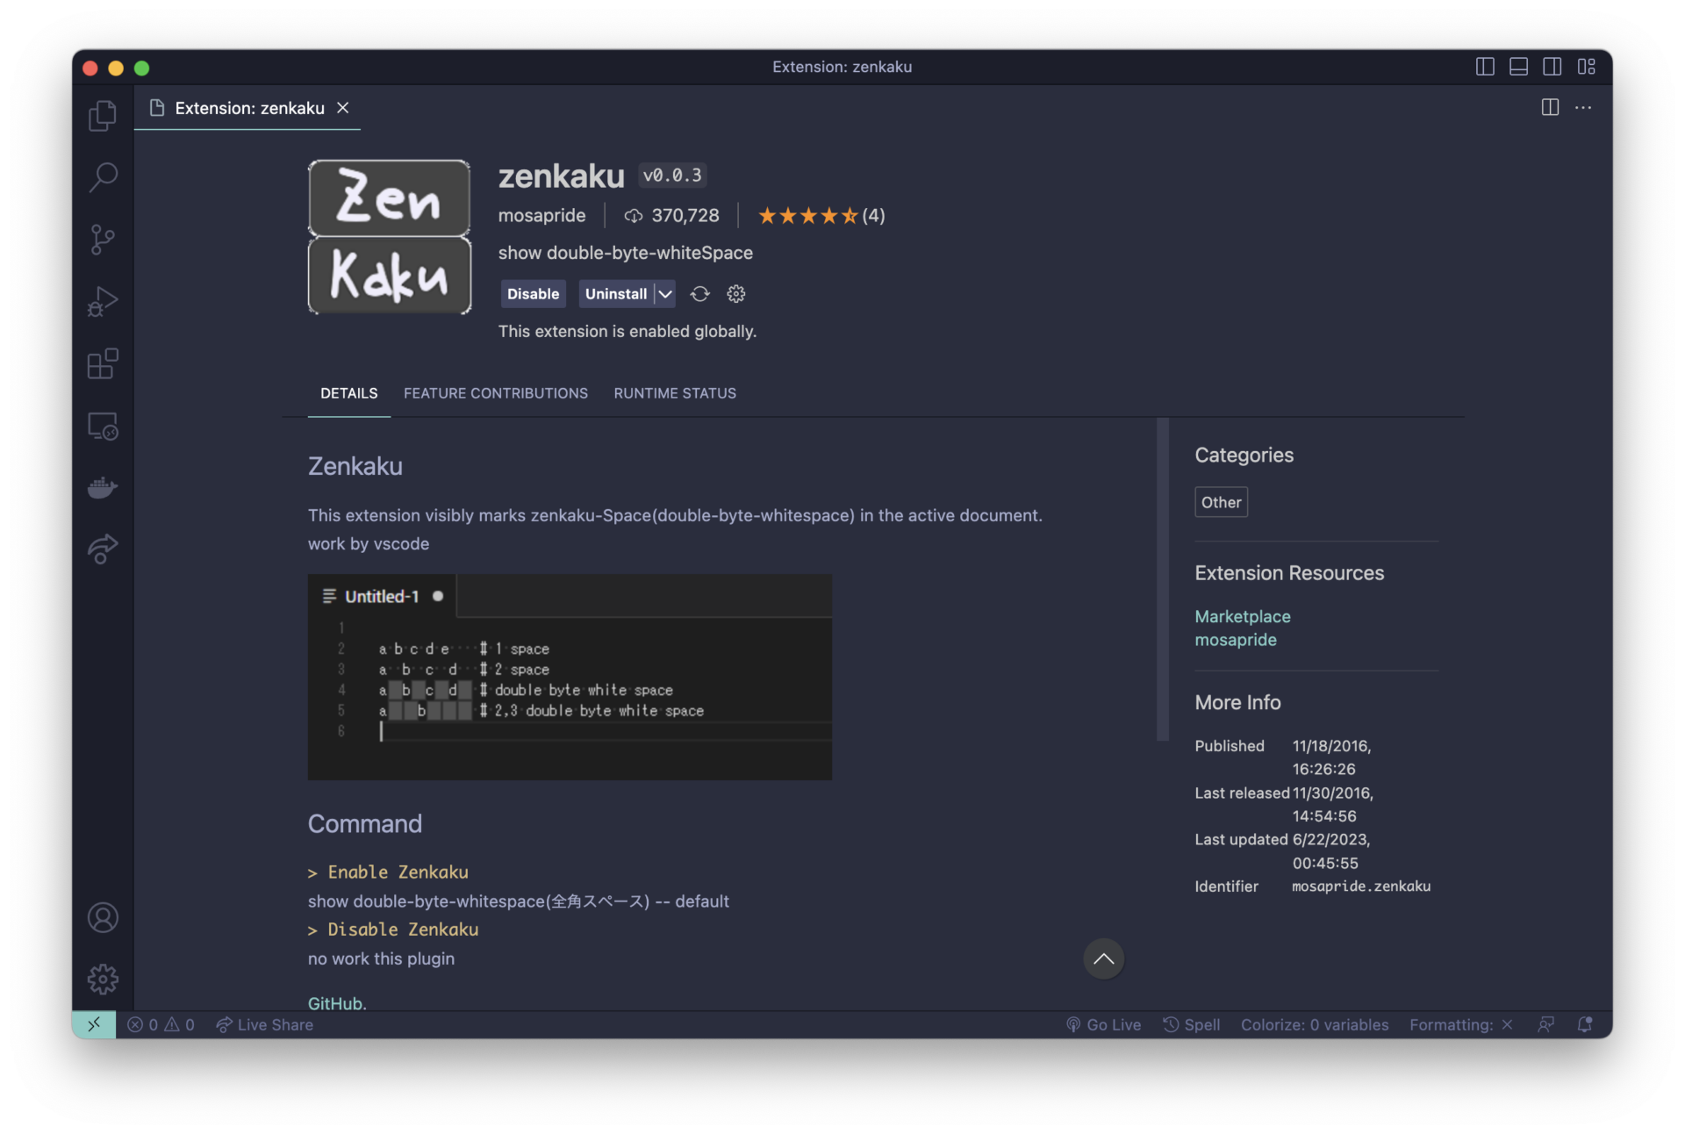Click Go Live in status bar

click(1103, 1024)
